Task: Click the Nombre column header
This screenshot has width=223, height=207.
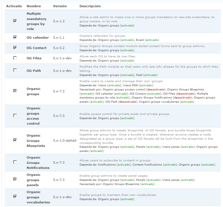Action: (x=34, y=6)
